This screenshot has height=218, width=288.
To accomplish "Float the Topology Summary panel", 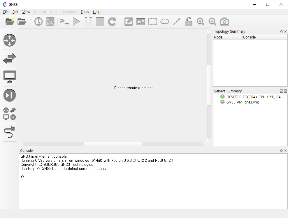I will [281, 31].
